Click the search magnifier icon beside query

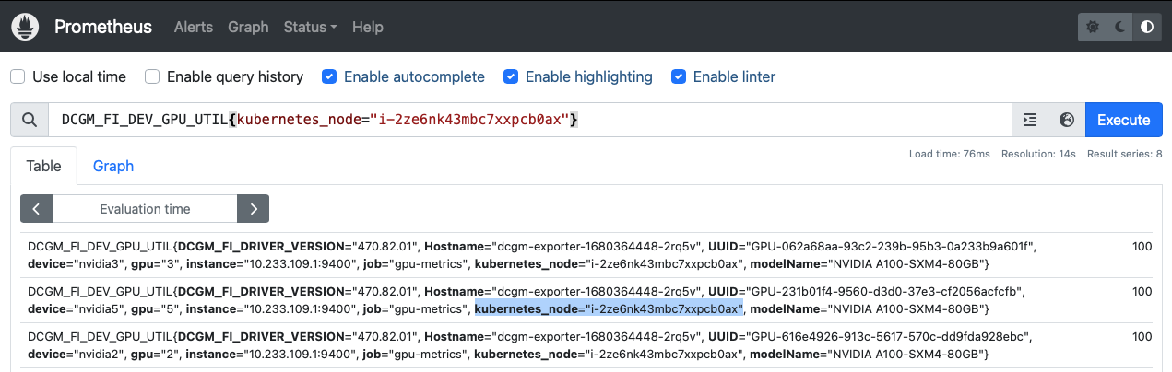30,120
